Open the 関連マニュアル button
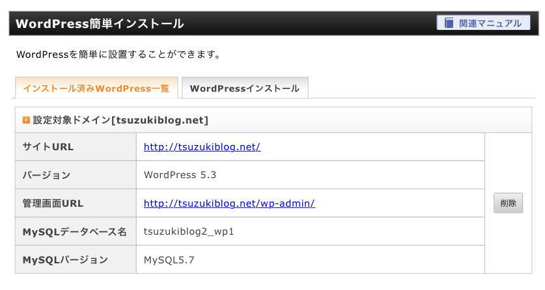This screenshot has height=290, width=545. pyautogui.click(x=483, y=23)
